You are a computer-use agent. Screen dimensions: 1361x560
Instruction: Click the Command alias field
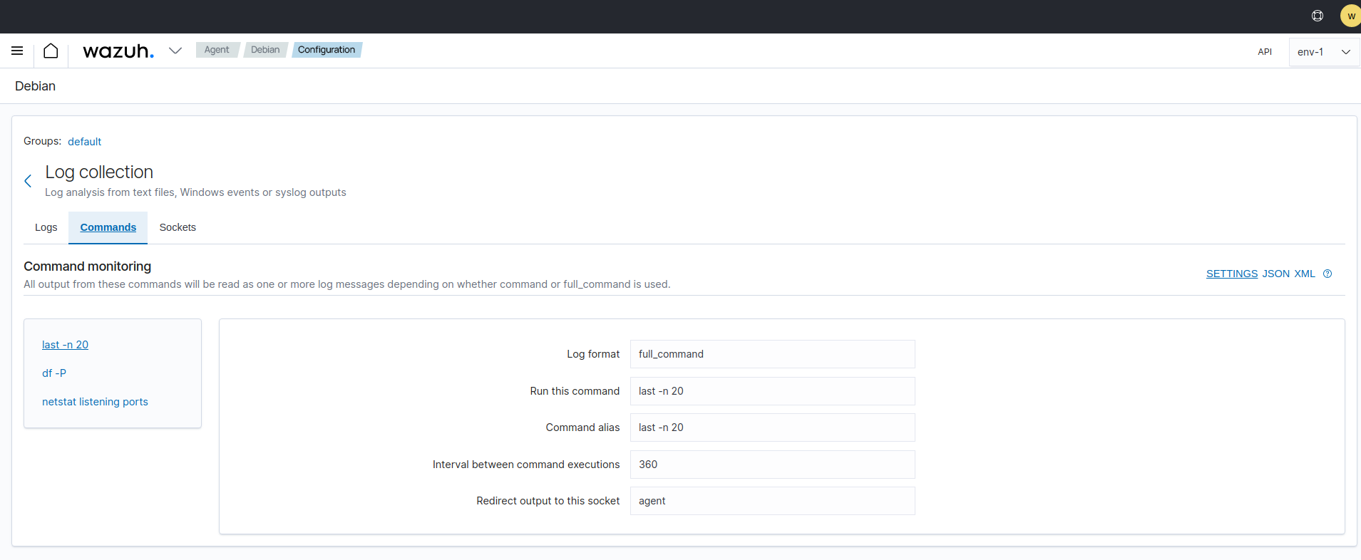click(772, 427)
